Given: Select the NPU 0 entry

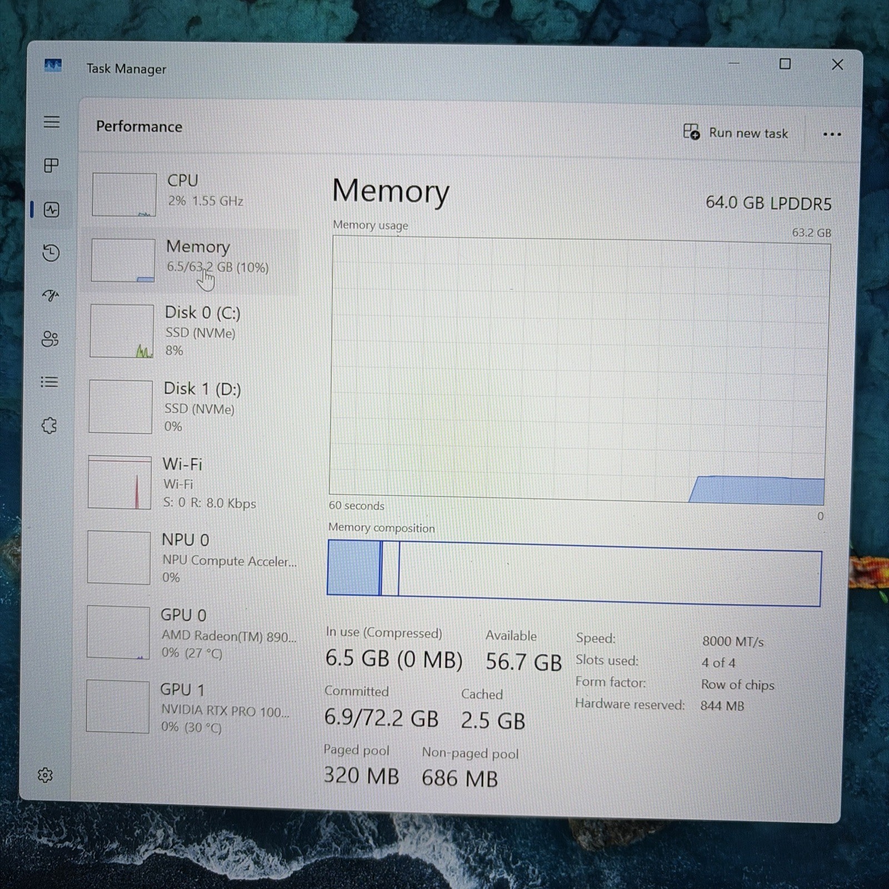Looking at the screenshot, I should point(191,558).
